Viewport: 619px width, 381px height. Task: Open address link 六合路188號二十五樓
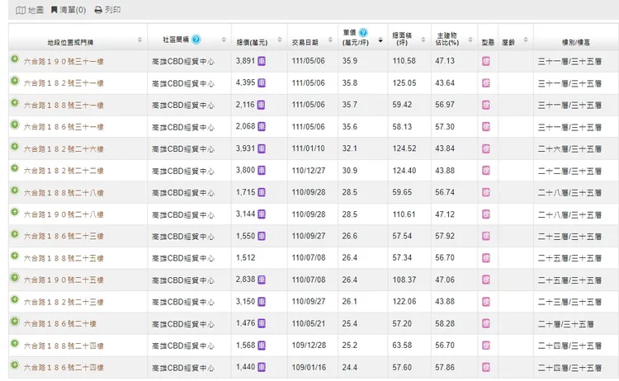tap(64, 258)
